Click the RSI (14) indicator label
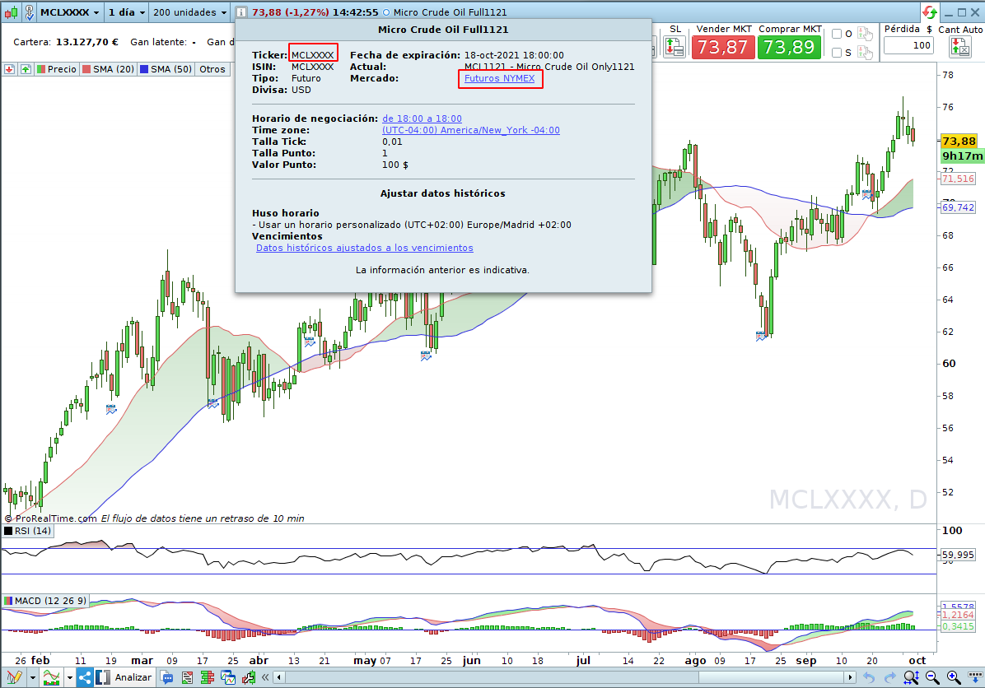 point(28,531)
